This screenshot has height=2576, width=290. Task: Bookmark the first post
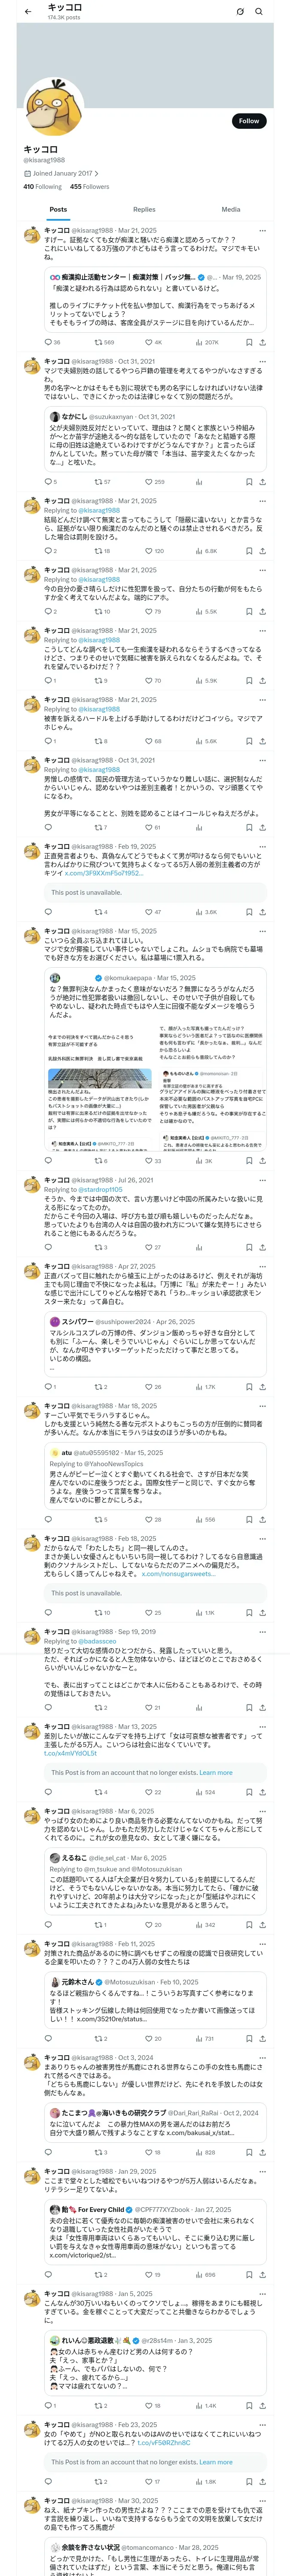coord(249,342)
